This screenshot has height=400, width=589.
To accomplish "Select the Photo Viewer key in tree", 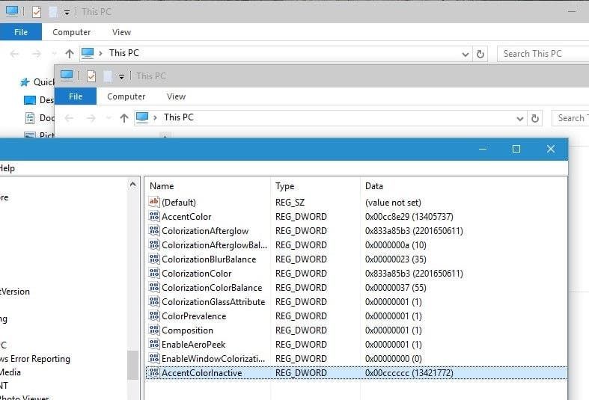I will [x=24, y=397].
